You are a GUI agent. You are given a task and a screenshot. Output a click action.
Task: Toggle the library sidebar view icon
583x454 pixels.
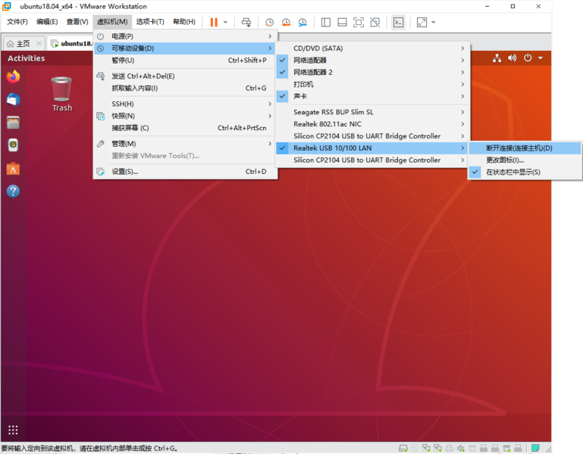[x=326, y=22]
